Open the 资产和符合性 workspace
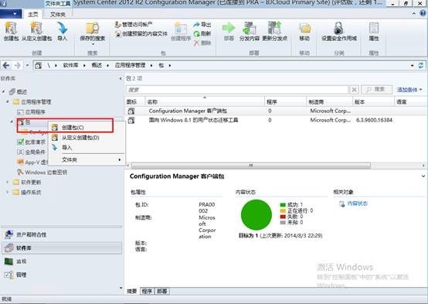This screenshot has height=304, width=428. pos(62,234)
